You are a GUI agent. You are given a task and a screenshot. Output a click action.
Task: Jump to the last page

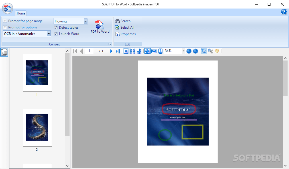(118, 51)
